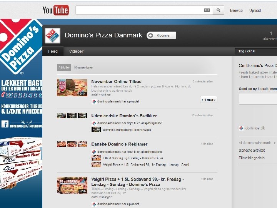The width and height of the screenshot is (277, 208).
Task: Click the '5 måneder siden' timestamp
Action: (203, 82)
